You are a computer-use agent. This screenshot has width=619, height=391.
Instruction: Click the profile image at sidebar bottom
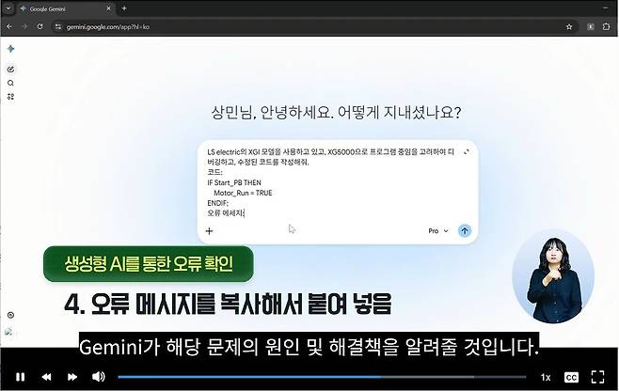coord(8,332)
